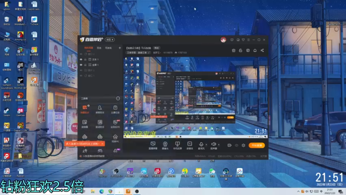Edit the 王者荣耀 category selector
The image size is (346, 195).
138,52
